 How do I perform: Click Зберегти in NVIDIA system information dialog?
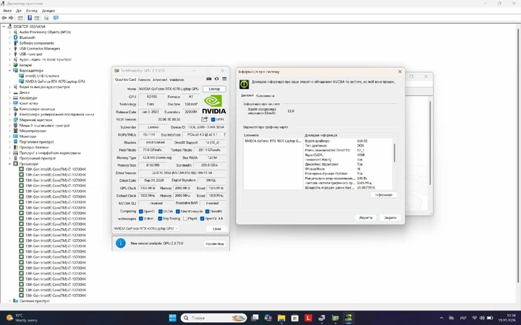point(365,218)
